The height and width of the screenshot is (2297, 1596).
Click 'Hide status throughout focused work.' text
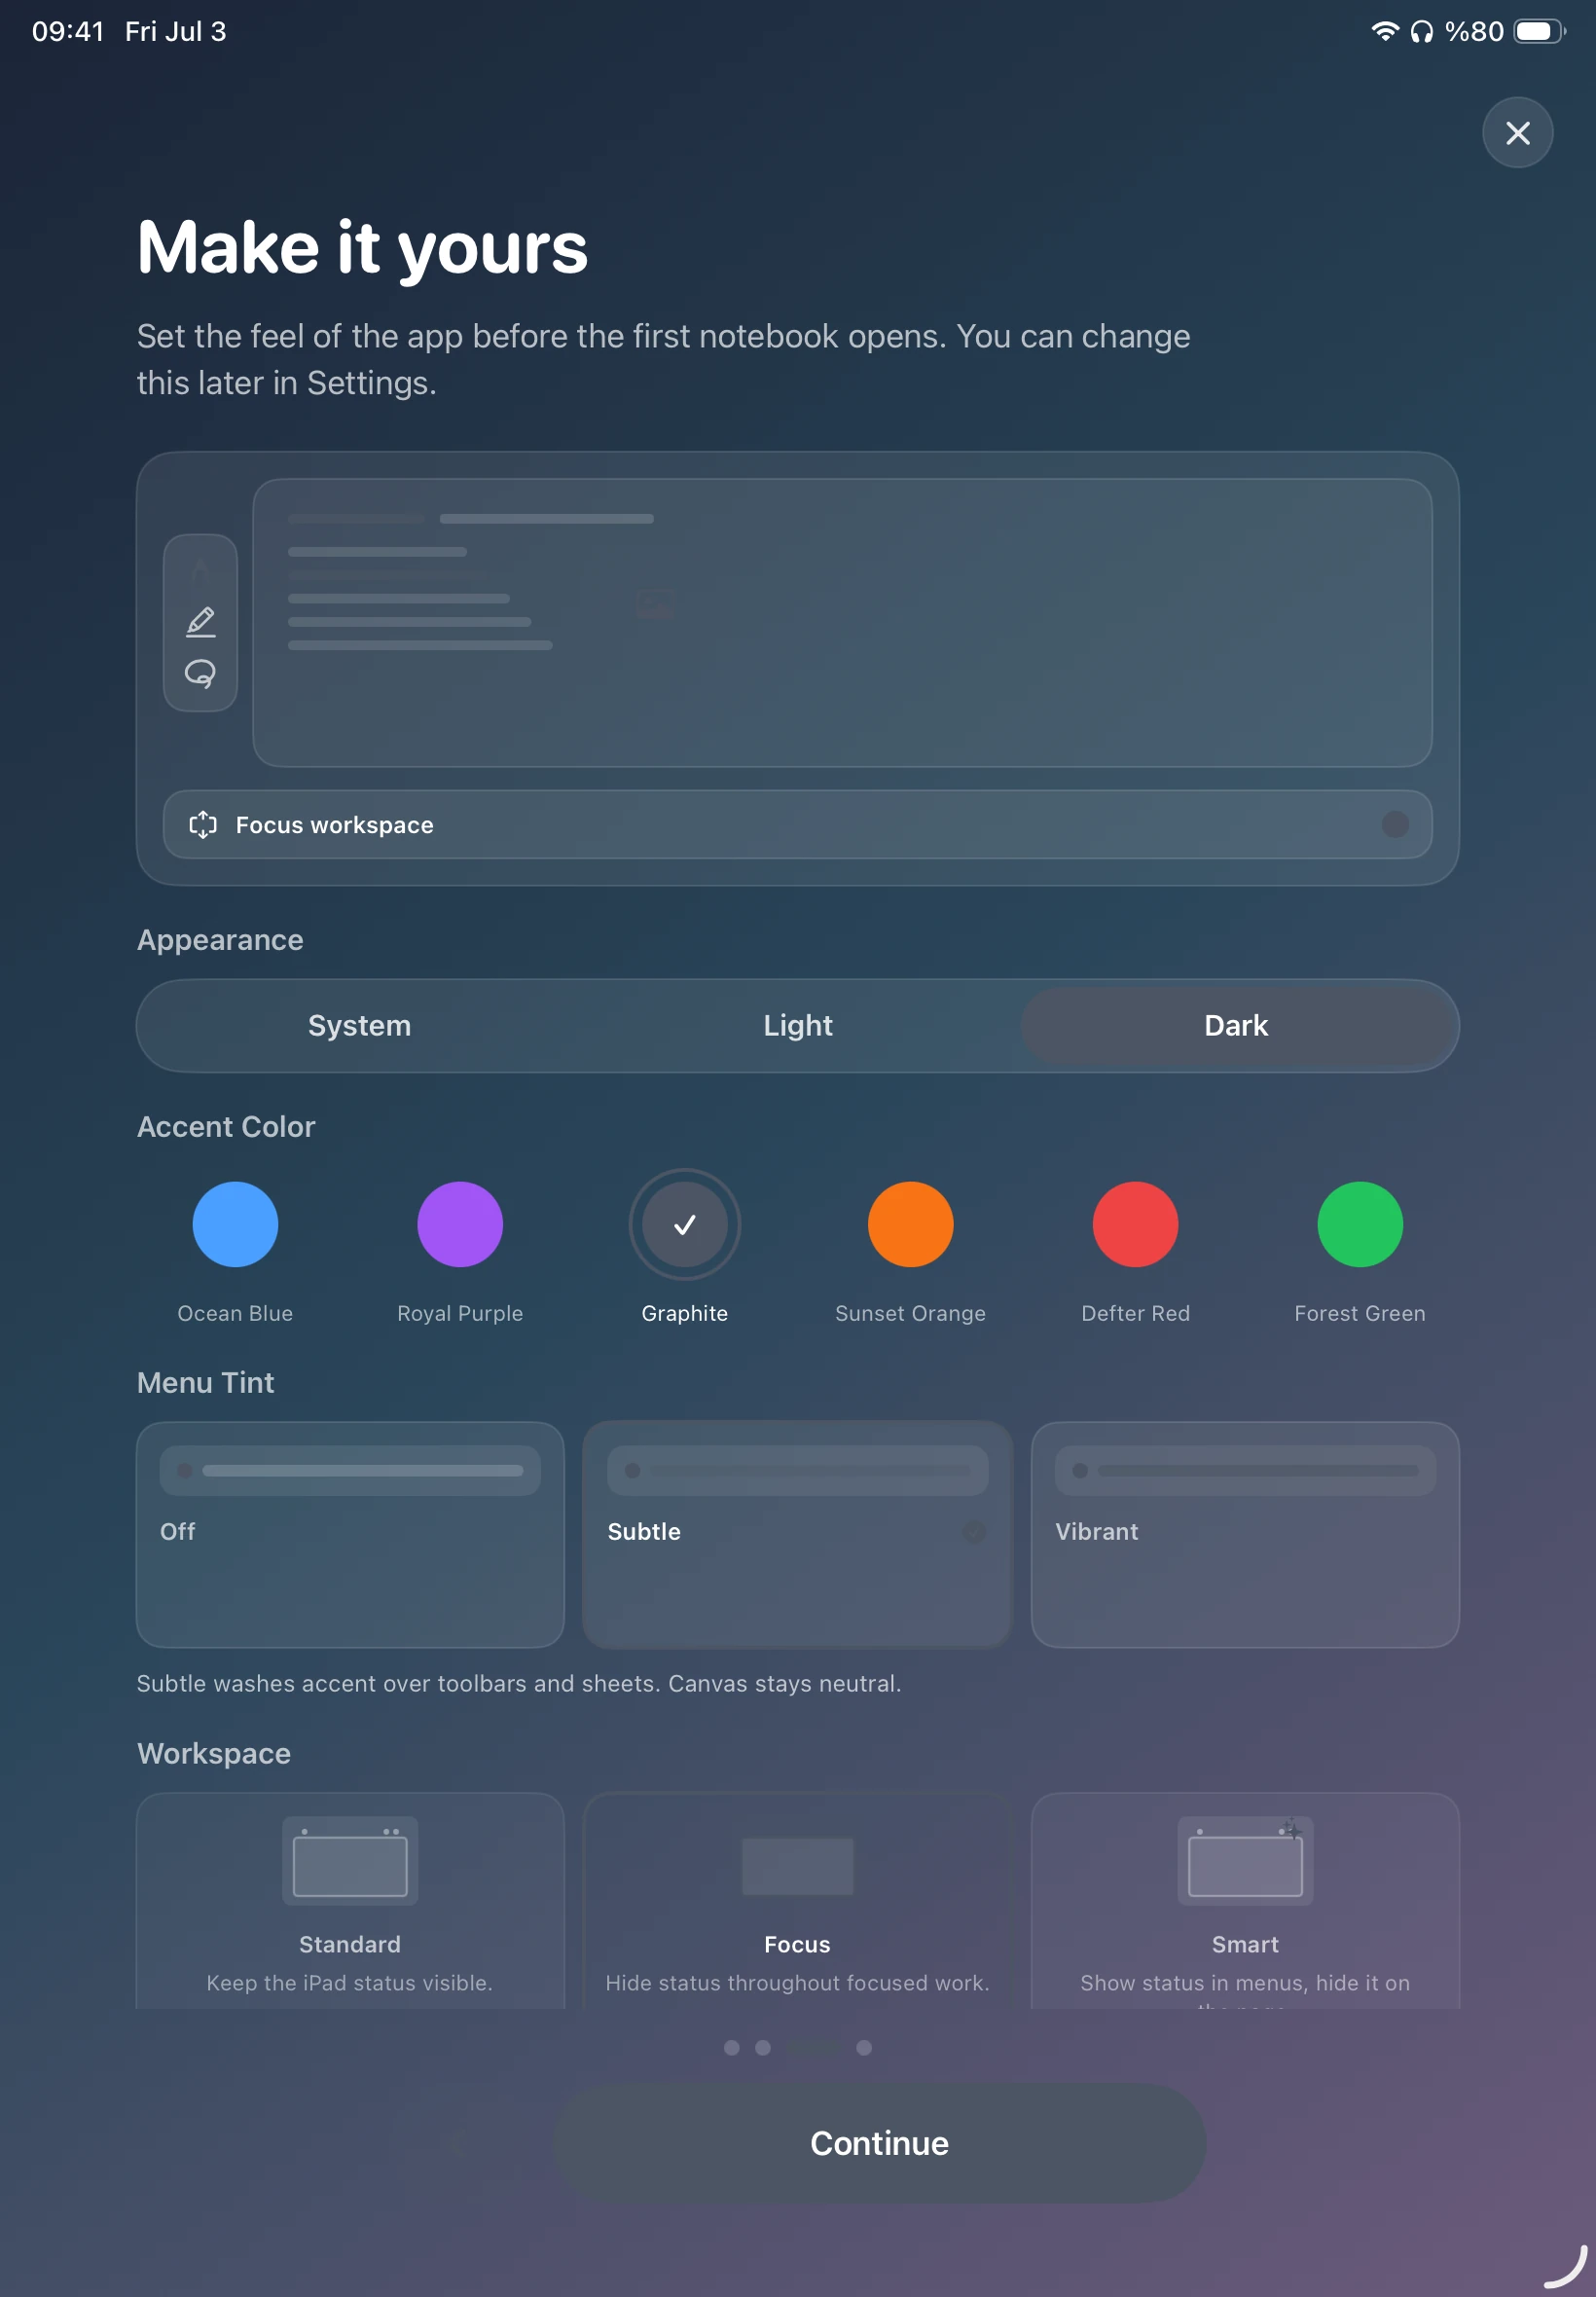pos(797,1982)
